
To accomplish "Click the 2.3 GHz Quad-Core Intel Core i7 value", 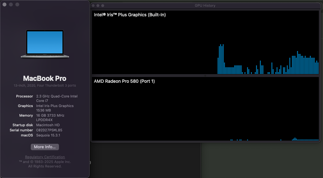I will [x=57, y=98].
